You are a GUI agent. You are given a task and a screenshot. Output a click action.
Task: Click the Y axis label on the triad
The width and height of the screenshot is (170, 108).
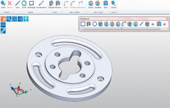pyautogui.click(x=31, y=90)
